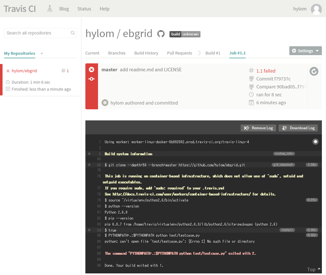The width and height of the screenshot is (326, 275).
Task: Open the Travis tower mascot icon link
Action: point(50,9)
